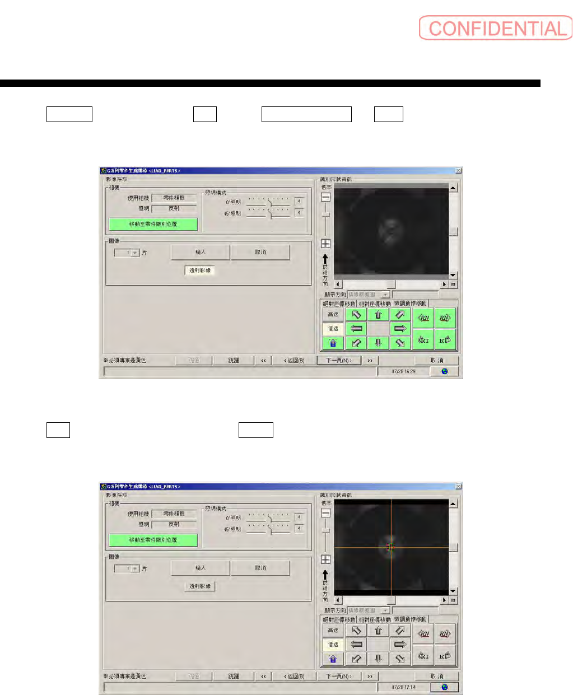The image size is (573, 695).
Task: Click up-right arrow in upper window
Action: tap(400, 315)
